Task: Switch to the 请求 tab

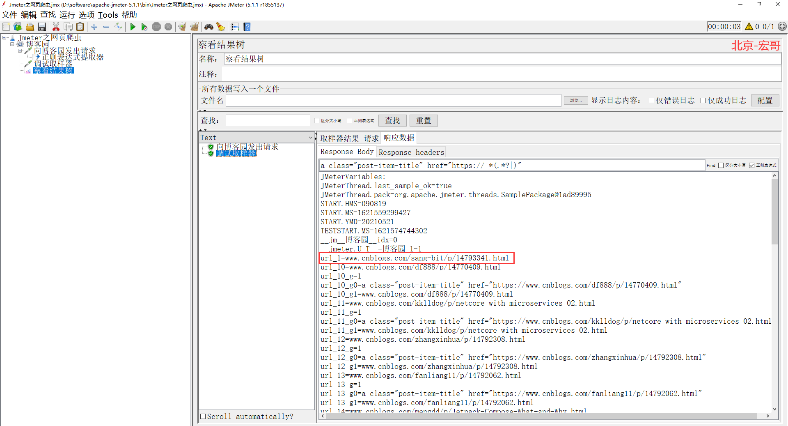Action: (371, 138)
